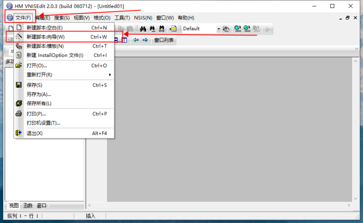The image size is (363, 223).
Task: Select 保存(S) menu entry
Action: coord(64,85)
